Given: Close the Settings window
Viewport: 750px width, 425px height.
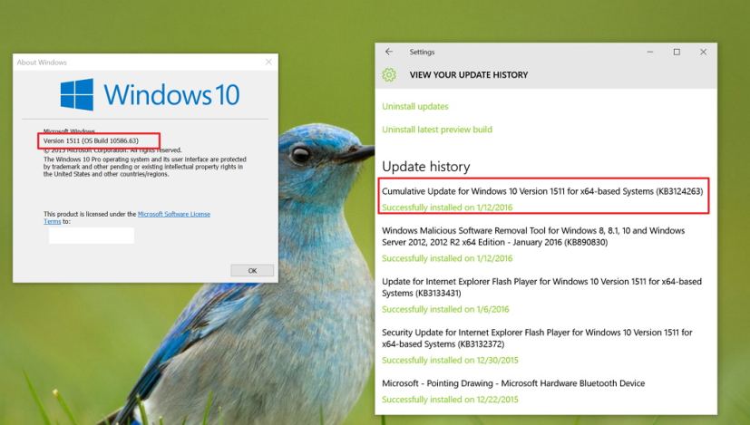Looking at the screenshot, I should tap(703, 52).
